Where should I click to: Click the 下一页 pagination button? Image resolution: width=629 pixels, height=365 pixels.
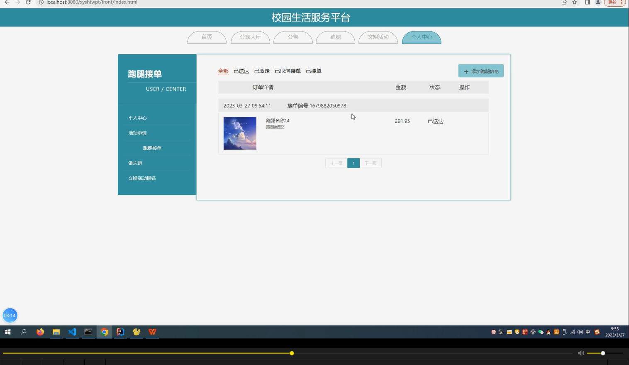coord(371,163)
